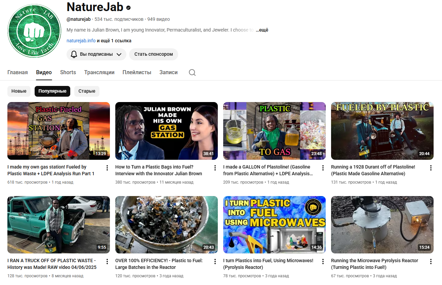Play the shredded plastic reactor thumbnail, 20:43
The image size is (442, 285).
(x=166, y=225)
